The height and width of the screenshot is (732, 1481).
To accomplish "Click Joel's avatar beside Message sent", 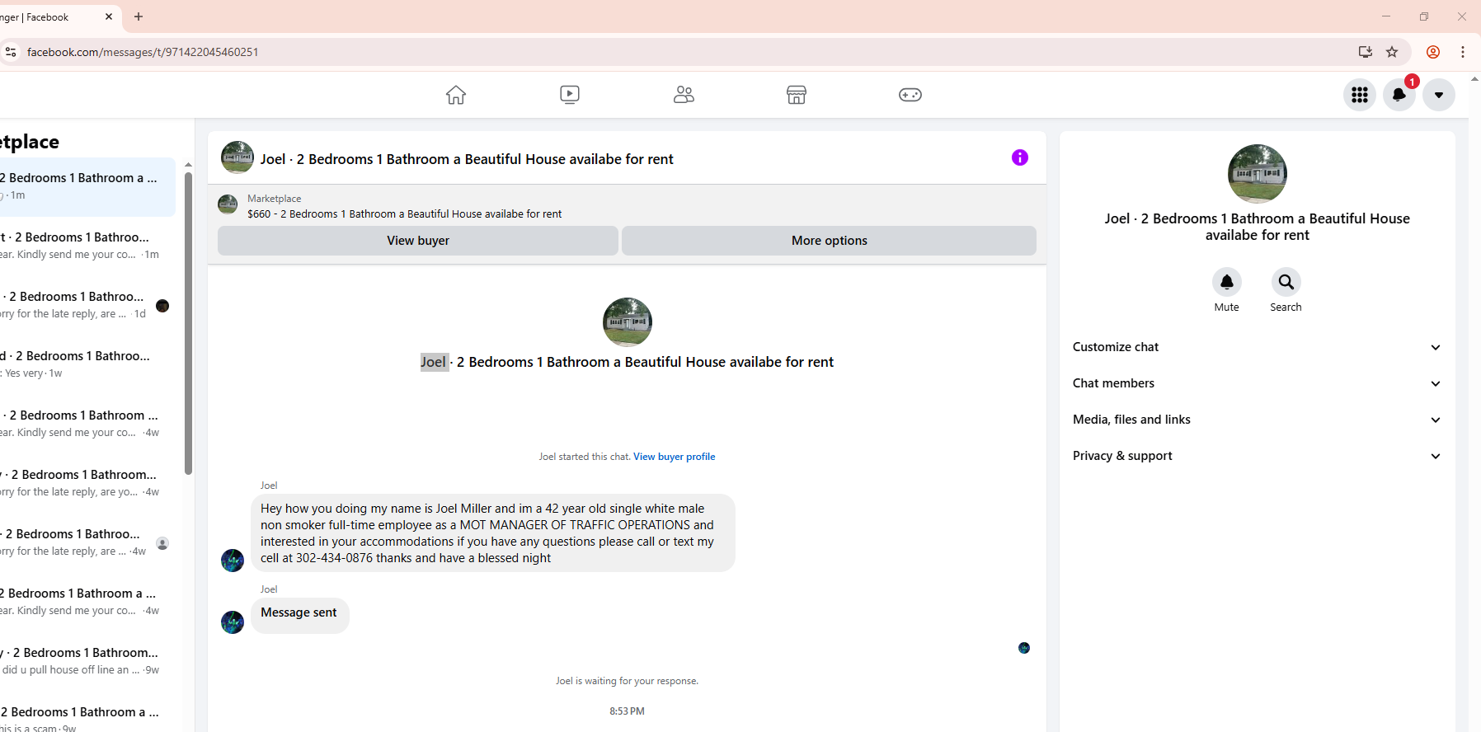I will (233, 622).
